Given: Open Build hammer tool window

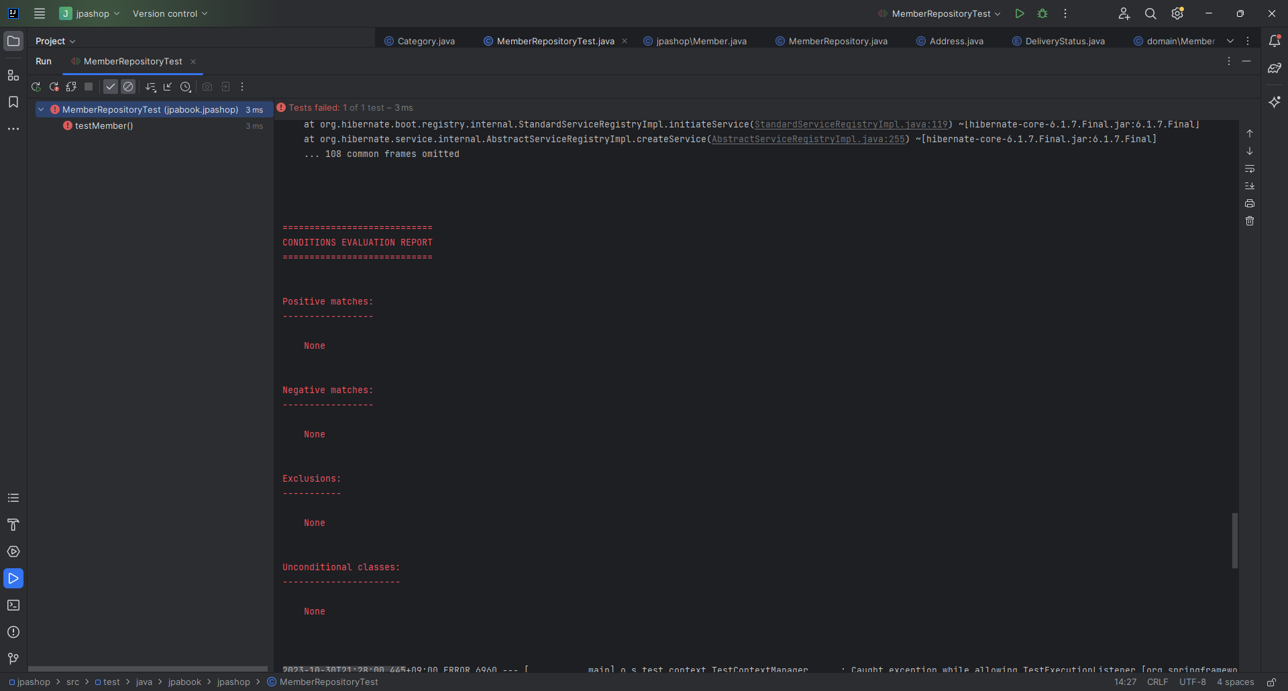Looking at the screenshot, I should 13,525.
